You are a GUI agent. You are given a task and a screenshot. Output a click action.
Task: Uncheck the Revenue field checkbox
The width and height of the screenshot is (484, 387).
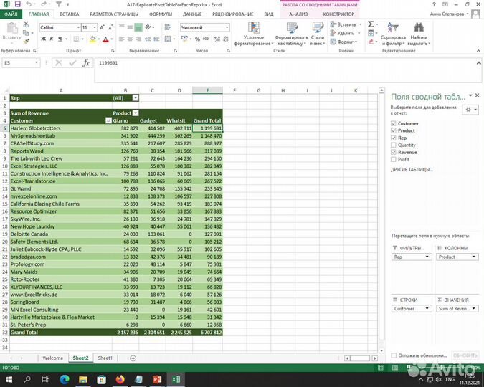tap(393, 152)
